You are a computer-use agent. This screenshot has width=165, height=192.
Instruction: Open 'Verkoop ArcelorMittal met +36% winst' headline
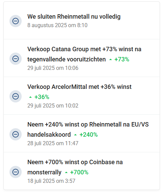click(79, 87)
